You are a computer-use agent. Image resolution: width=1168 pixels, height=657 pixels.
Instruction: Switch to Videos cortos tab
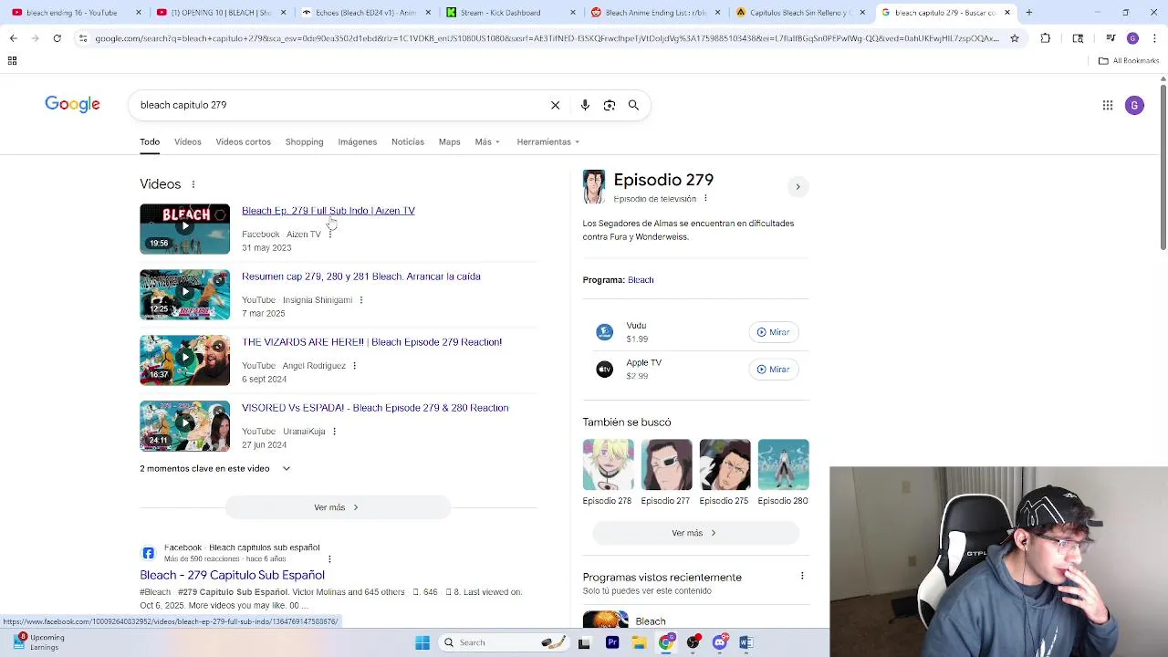(x=244, y=141)
